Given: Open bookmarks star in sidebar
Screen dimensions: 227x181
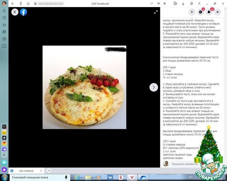Looking at the screenshot, I should pos(4,25).
